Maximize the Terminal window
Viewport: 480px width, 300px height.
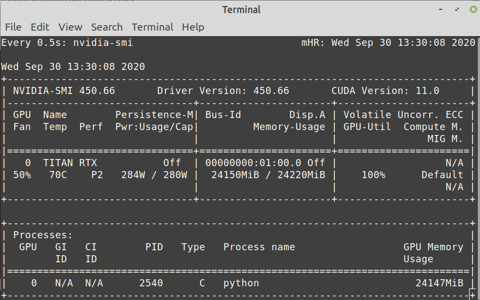[x=457, y=9]
